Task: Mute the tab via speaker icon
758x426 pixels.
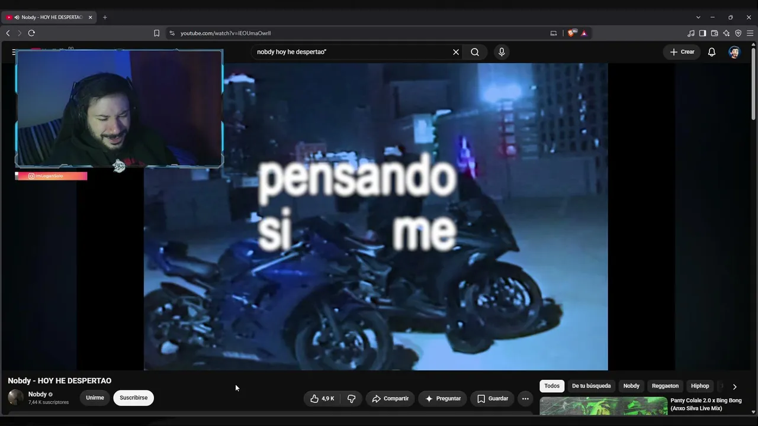Action: click(17, 17)
